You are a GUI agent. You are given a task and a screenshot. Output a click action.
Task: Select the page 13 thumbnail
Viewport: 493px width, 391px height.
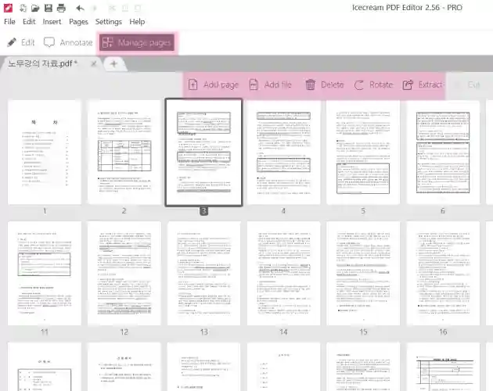203,274
